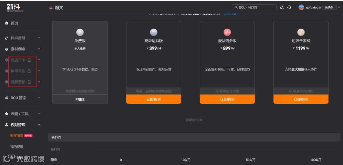The image size is (343, 165).
Task: Collapse the 详细对比 comparison section
Action: (x=194, y=120)
